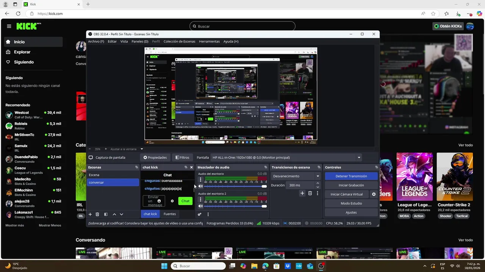Focus the Kick Buscar search box
Screen dimensions: 485x272
tap(242, 26)
